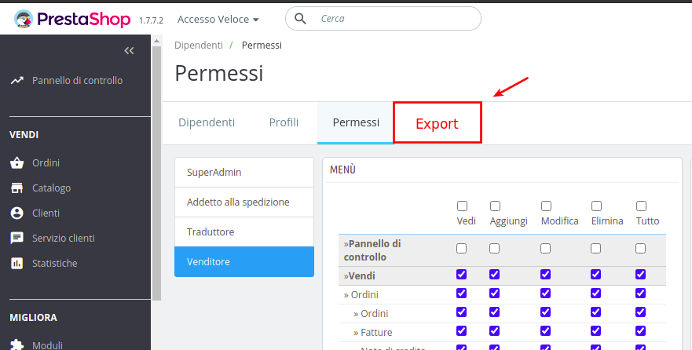The width and height of the screenshot is (692, 350).
Task: Click the Dipendenti breadcrumb link
Action: tap(199, 46)
